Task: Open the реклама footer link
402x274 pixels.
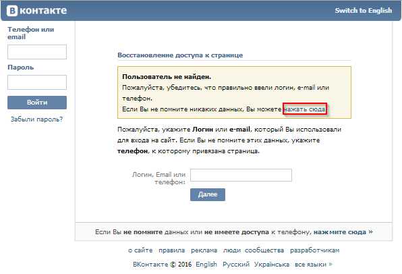Action: click(x=204, y=250)
